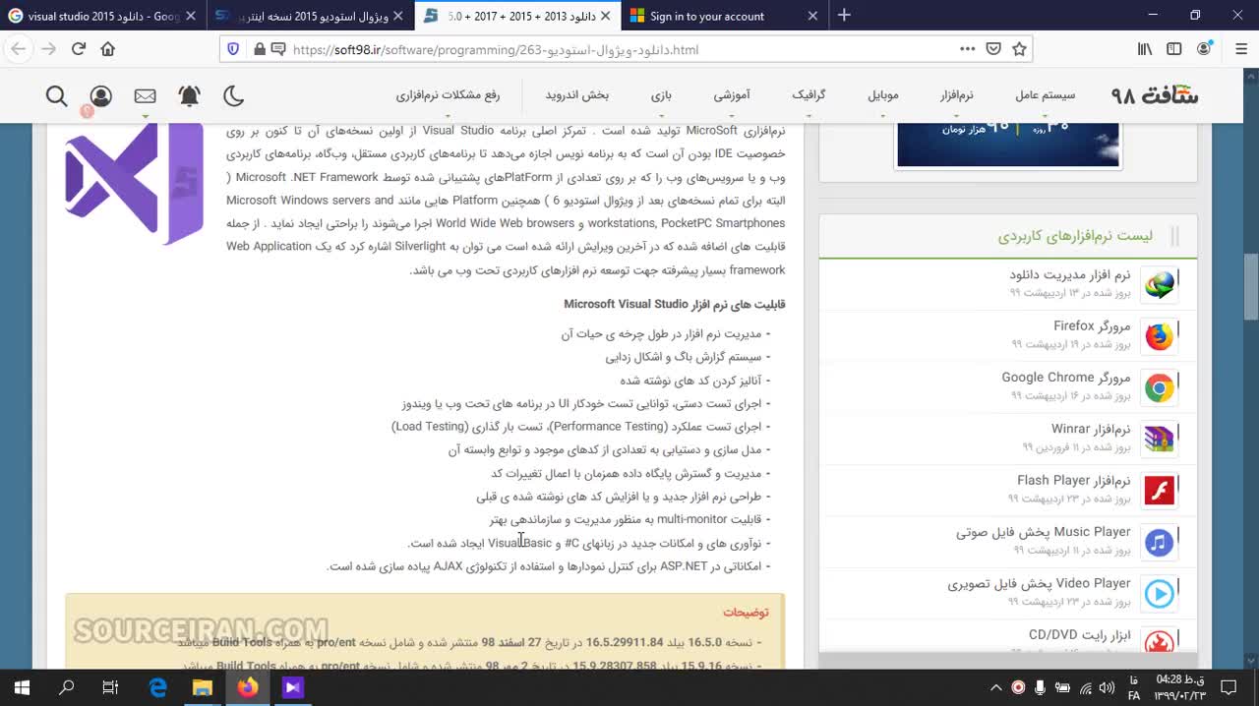
Task: Click the Google Chrome icon in app list
Action: point(1159,387)
